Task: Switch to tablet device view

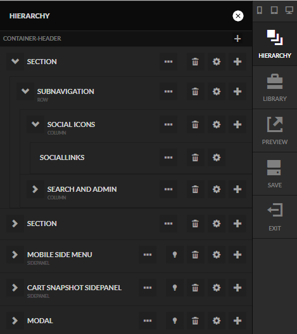Action: pyautogui.click(x=274, y=10)
